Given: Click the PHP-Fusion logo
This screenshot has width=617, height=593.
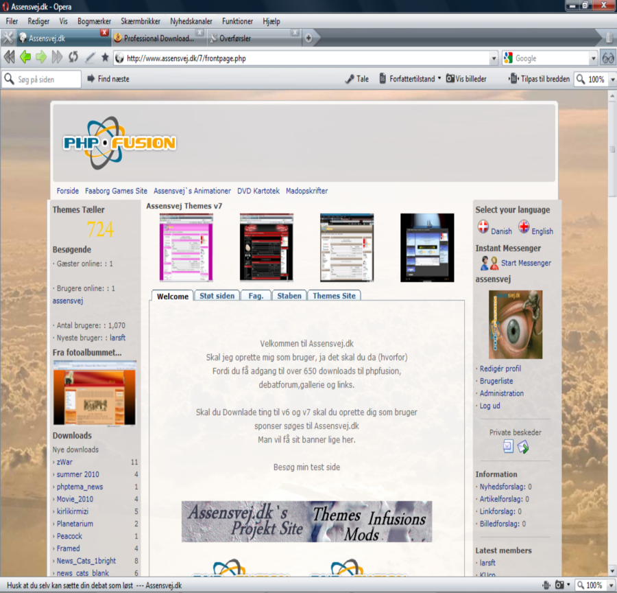Looking at the screenshot, I should tap(119, 143).
